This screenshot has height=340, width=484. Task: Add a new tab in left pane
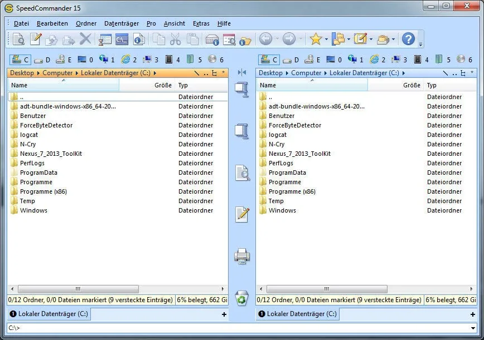click(x=224, y=314)
